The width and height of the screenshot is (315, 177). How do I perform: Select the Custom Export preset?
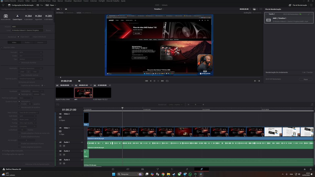(17, 17)
